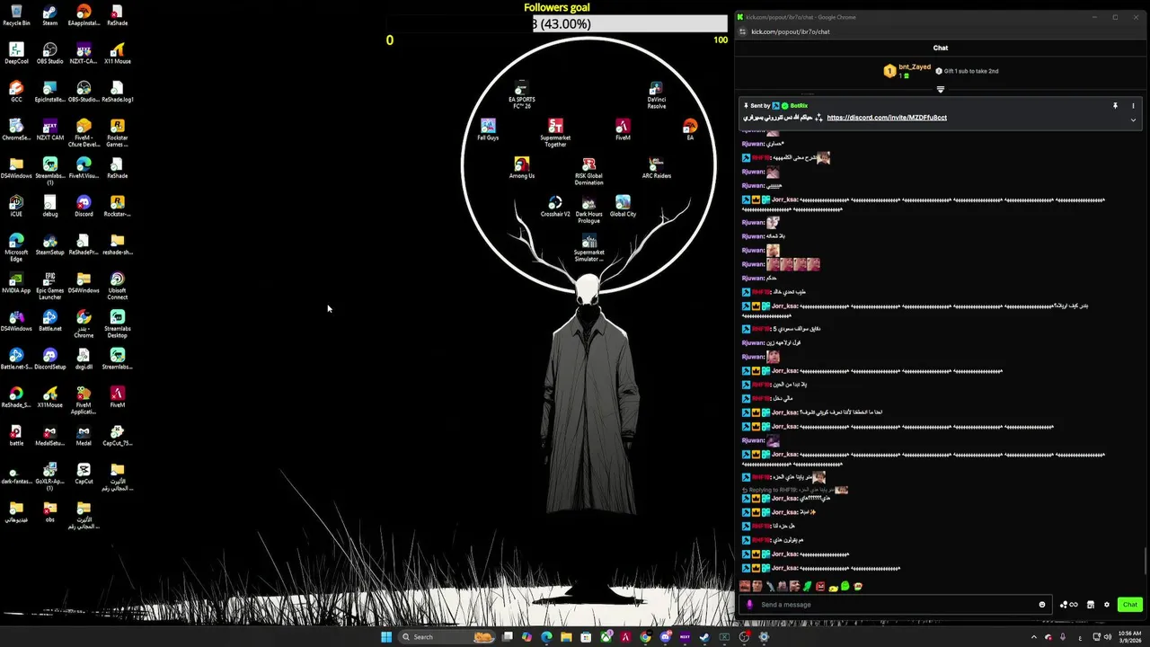Viewport: 1150px width, 647px height.
Task: Select the Battle.net desktop shortcut
Action: (49, 321)
